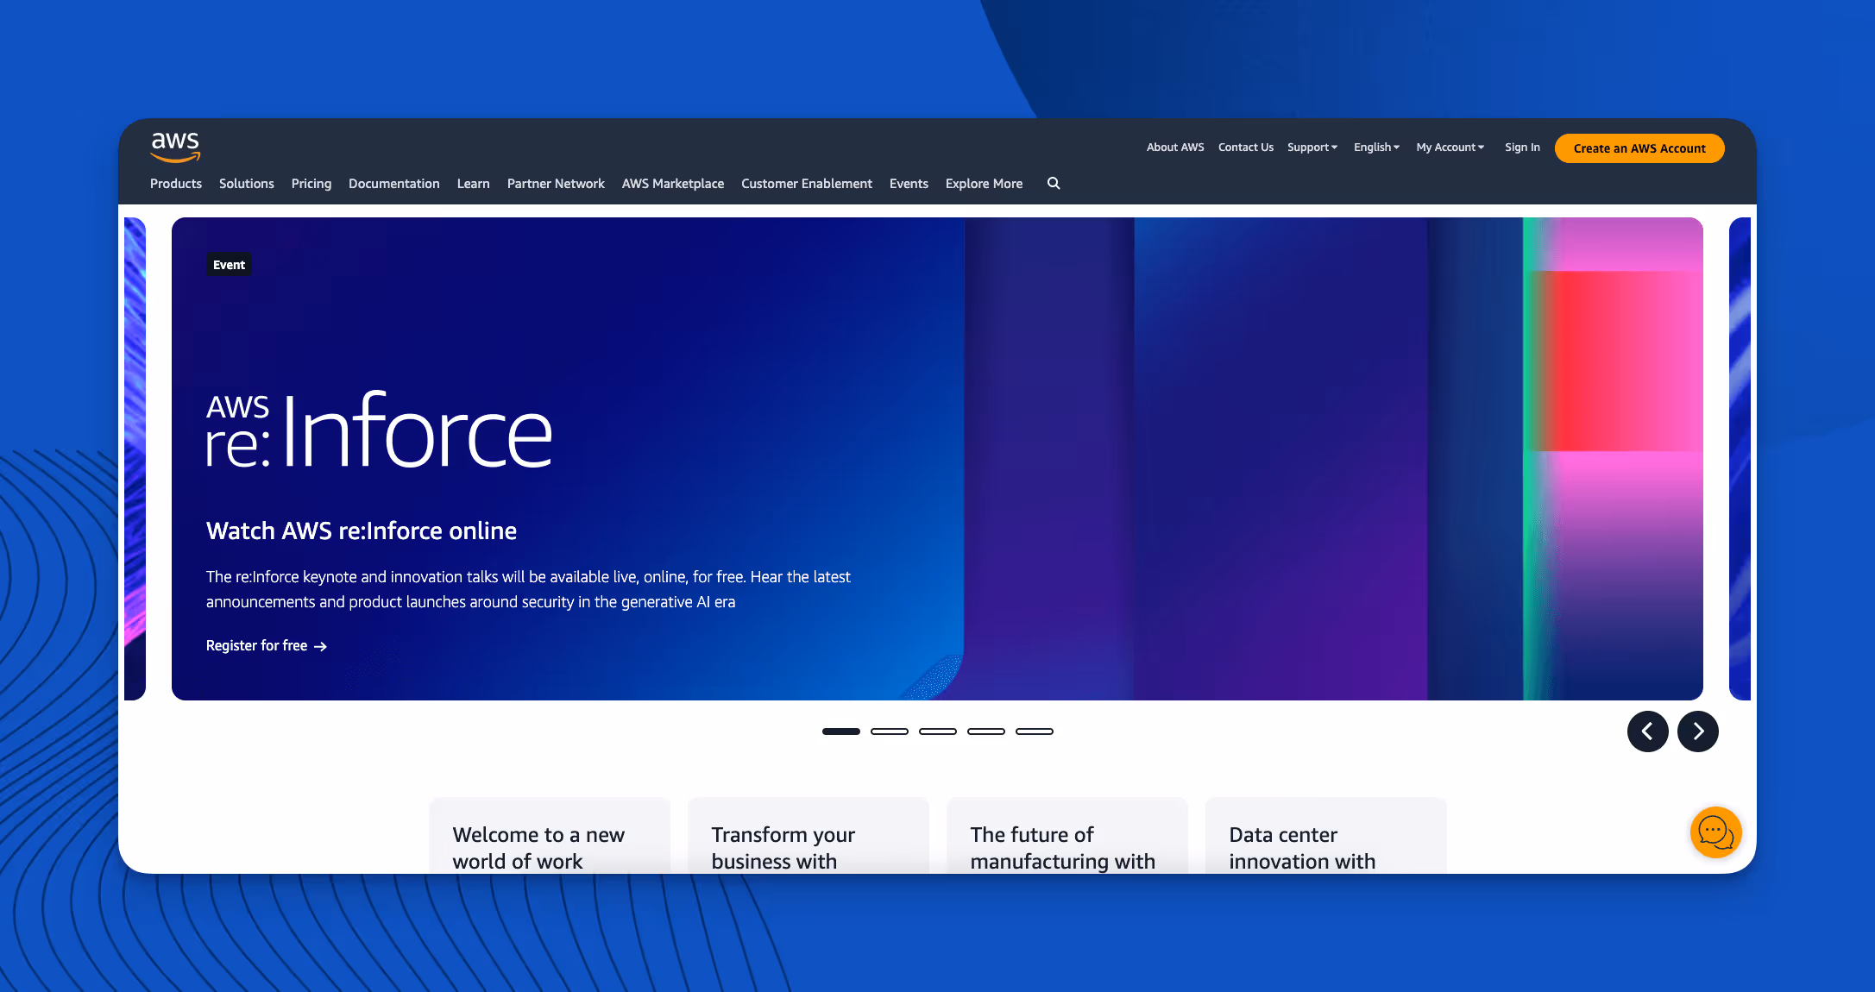Go to previous carousel slide arrow
1875x992 pixels.
[1647, 731]
